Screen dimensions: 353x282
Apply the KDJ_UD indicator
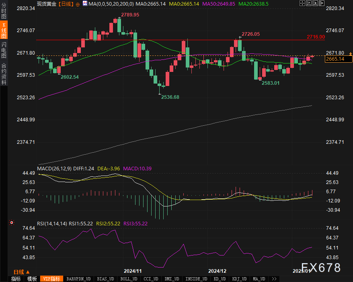[x=240, y=279]
